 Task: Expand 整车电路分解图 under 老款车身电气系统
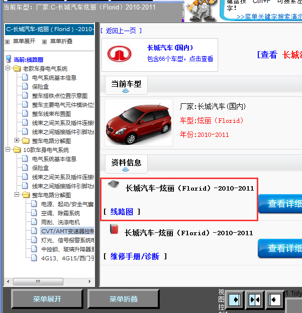(18, 140)
